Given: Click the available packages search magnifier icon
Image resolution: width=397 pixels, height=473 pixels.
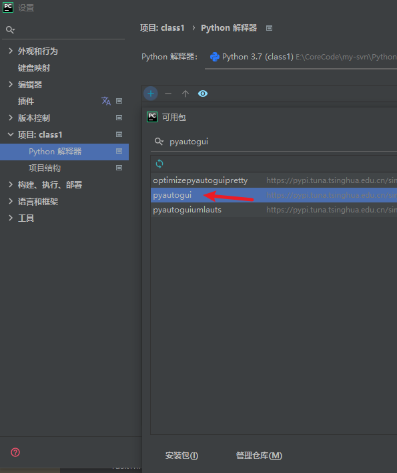Looking at the screenshot, I should coord(159,142).
